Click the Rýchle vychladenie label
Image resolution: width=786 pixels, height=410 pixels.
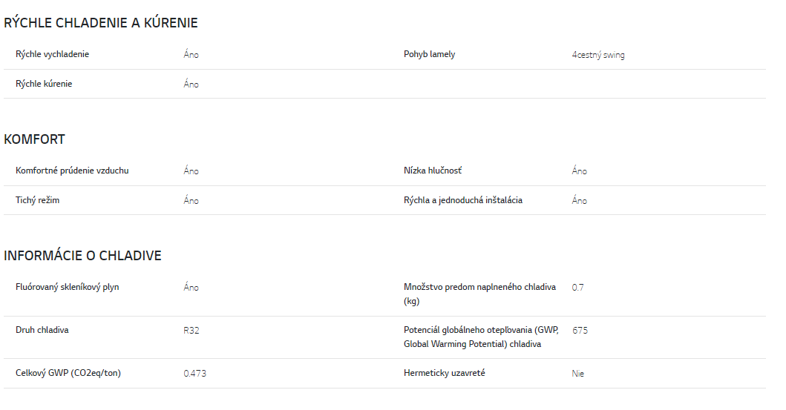pos(52,55)
